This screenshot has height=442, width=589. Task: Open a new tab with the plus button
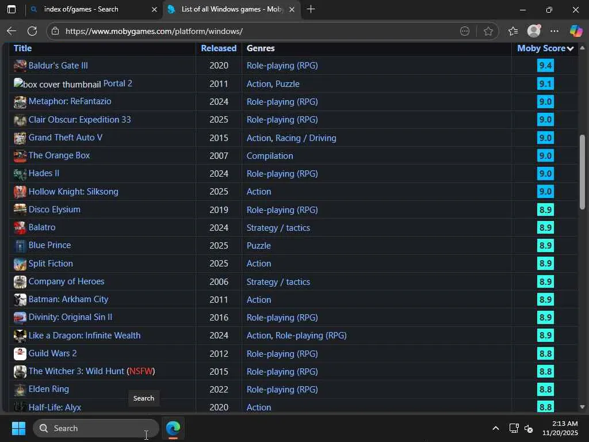pos(311,9)
